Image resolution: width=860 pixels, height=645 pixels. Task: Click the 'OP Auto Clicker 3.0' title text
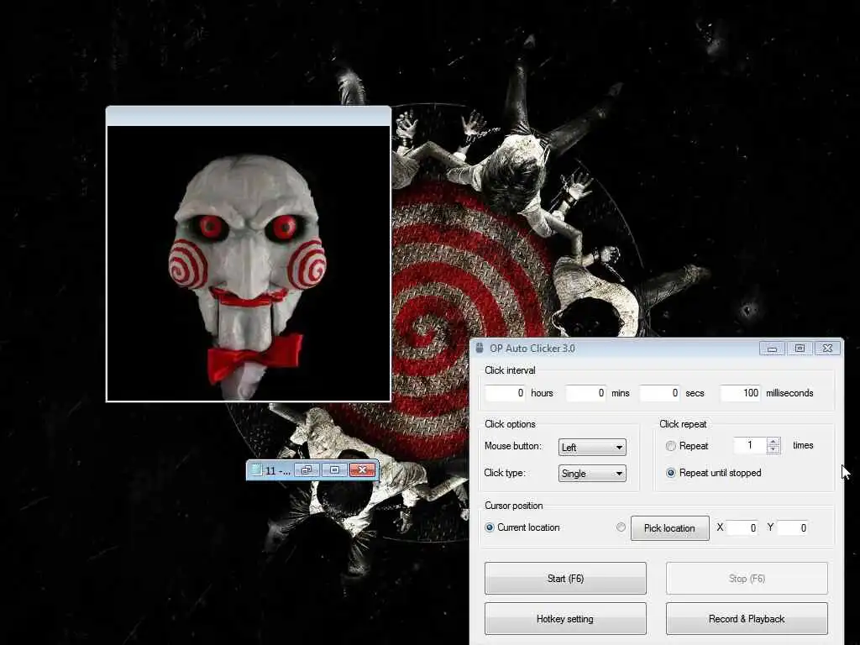[532, 349]
